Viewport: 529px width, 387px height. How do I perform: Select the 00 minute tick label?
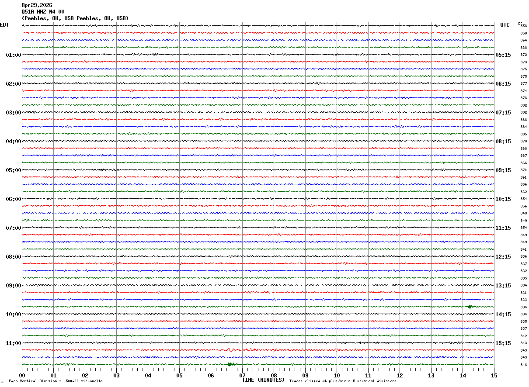point(22,375)
